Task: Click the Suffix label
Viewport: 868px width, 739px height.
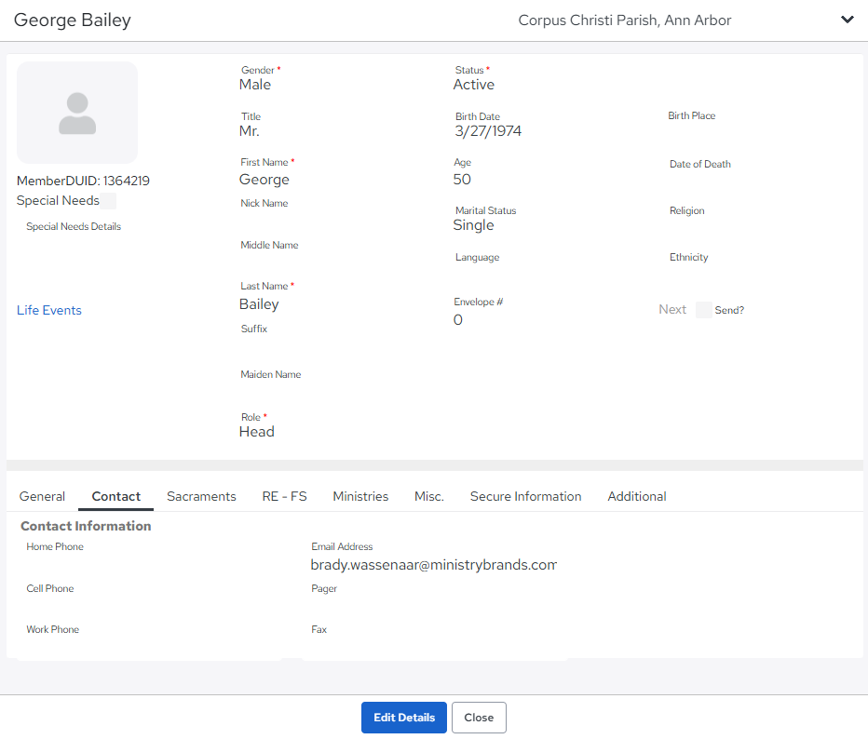Action: click(254, 329)
